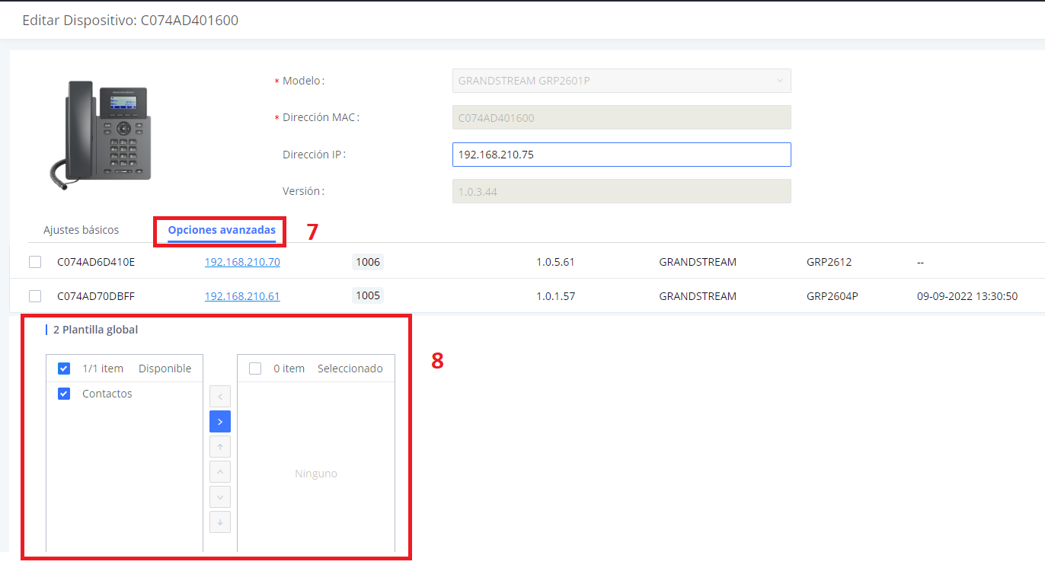
Task: Select the checkbox for device C074AD6D410E
Action: [x=34, y=261]
